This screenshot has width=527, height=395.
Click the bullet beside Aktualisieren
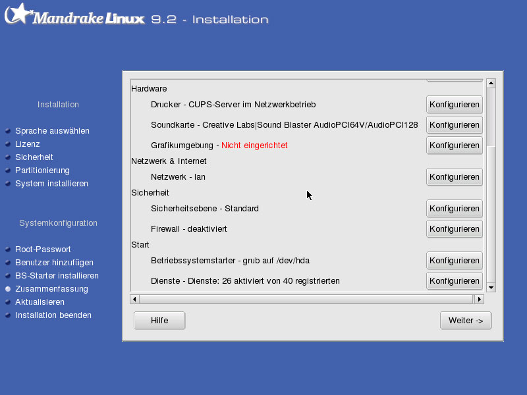(x=8, y=302)
